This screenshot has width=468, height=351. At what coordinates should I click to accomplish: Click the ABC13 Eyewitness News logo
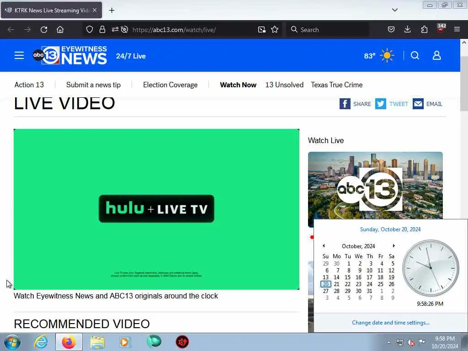[70, 55]
